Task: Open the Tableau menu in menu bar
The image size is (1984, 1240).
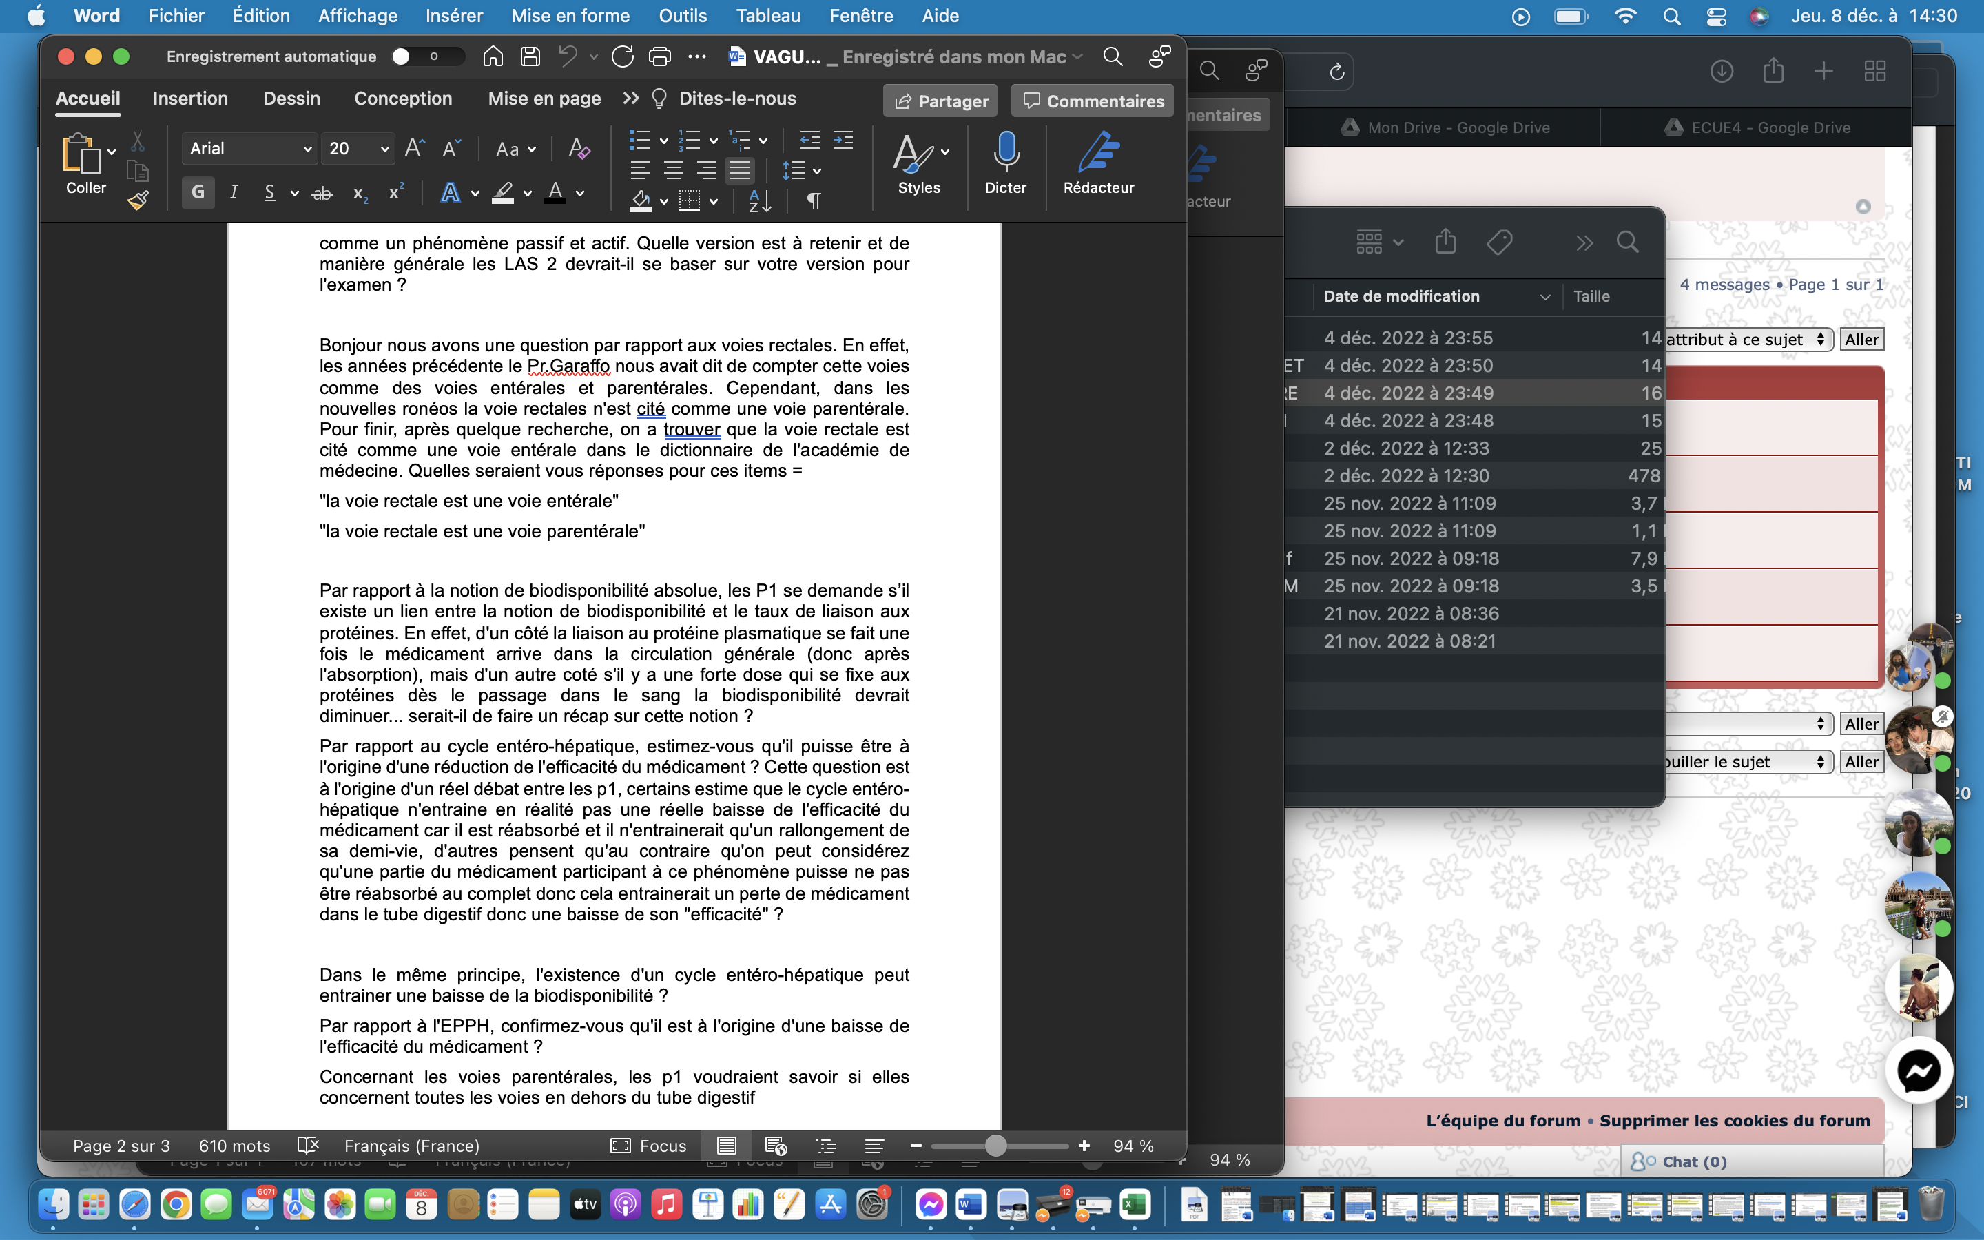Action: pos(767,16)
